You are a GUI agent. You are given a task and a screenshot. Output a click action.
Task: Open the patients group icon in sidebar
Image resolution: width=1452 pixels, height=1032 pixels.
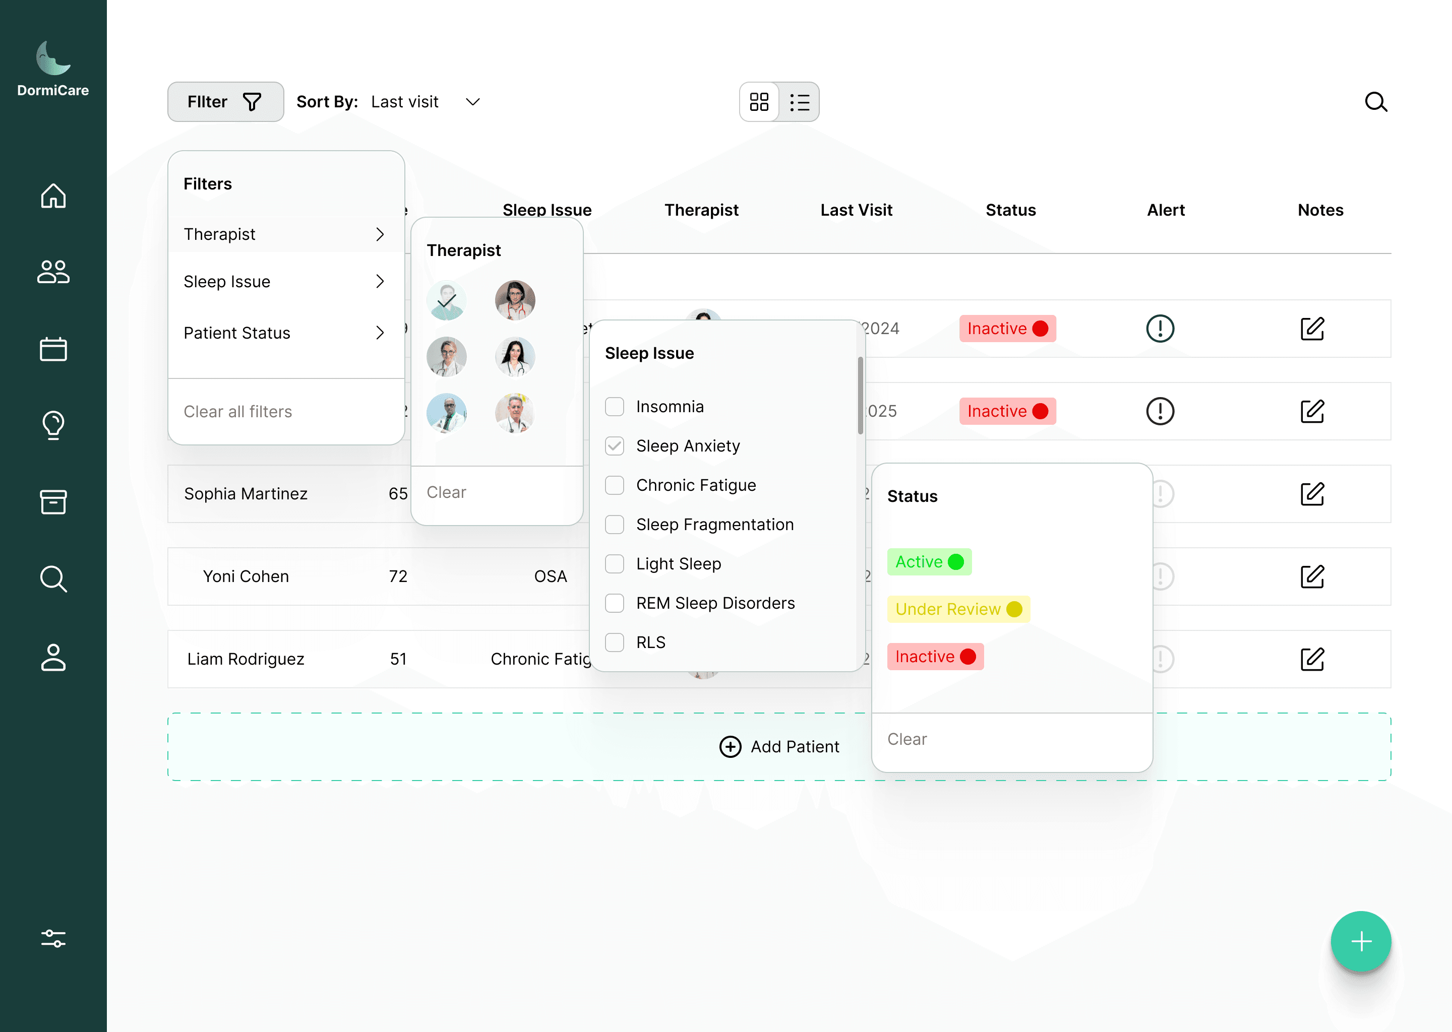(x=53, y=272)
